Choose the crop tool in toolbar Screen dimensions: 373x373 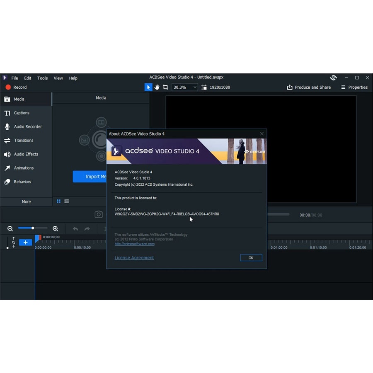165,87
